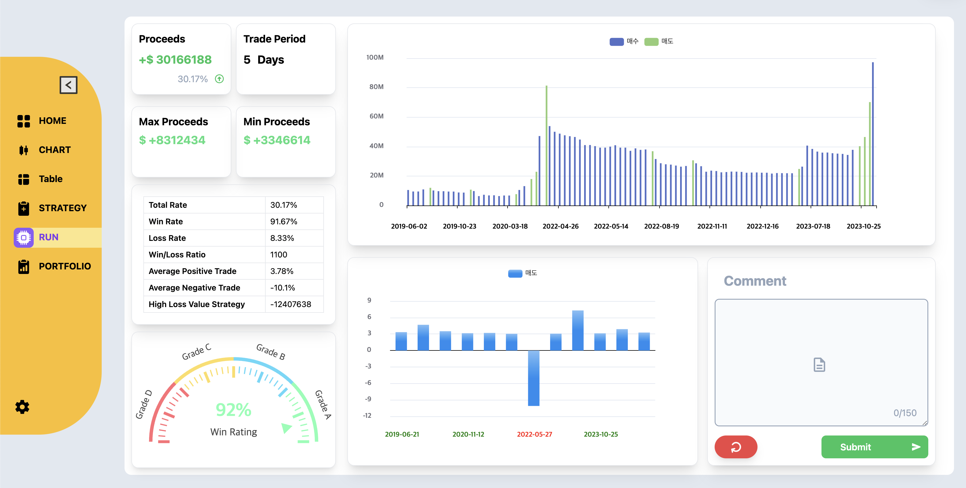This screenshot has height=488, width=966.
Task: Toggle green 매도 legend in top chart
Action: coord(651,42)
